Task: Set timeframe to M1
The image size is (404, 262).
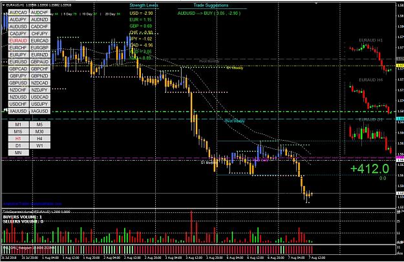Action: tap(18, 125)
